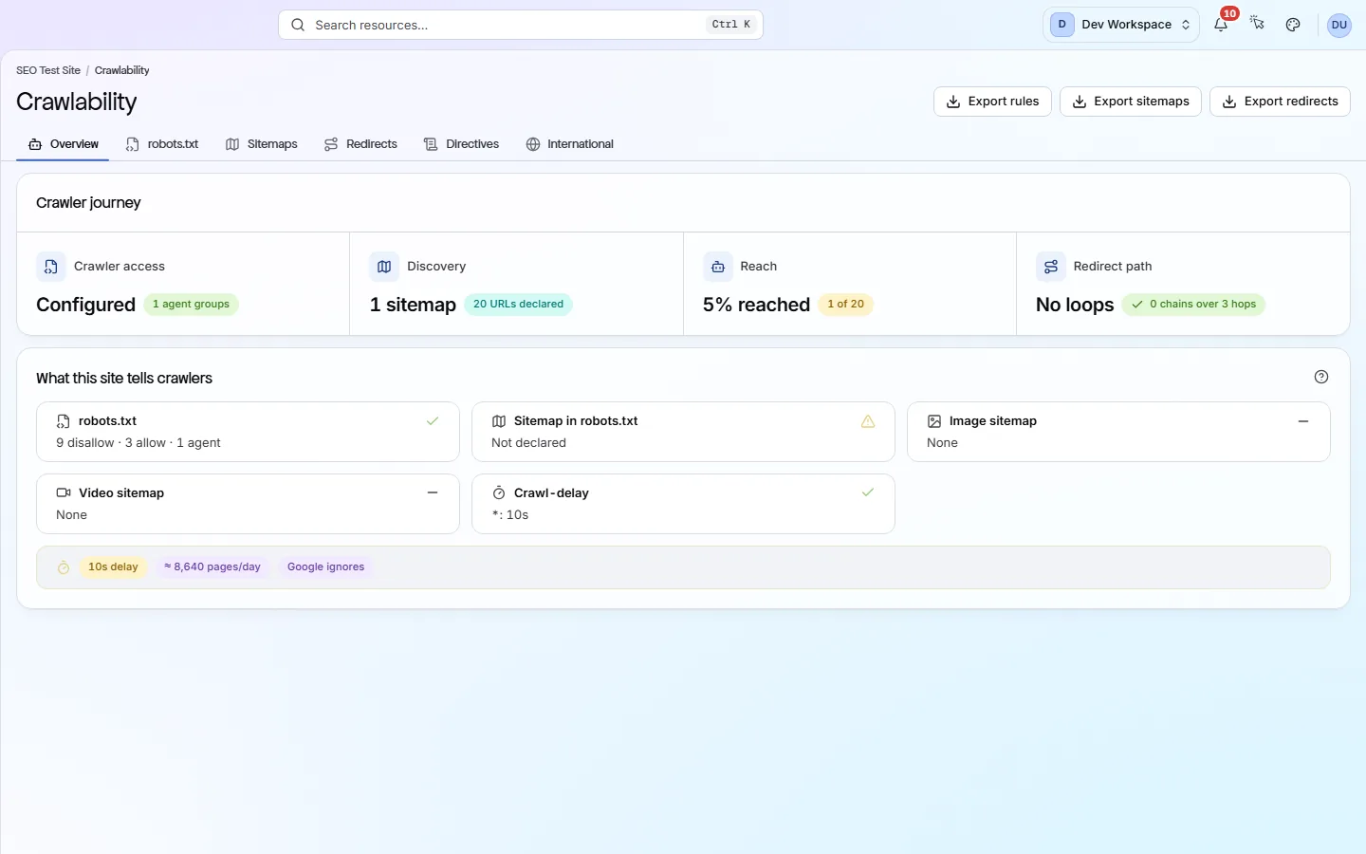The height and width of the screenshot is (854, 1366).
Task: Click the Crawler access file icon
Action: (x=51, y=267)
